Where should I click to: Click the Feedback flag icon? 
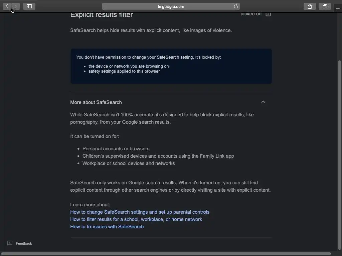(10, 243)
